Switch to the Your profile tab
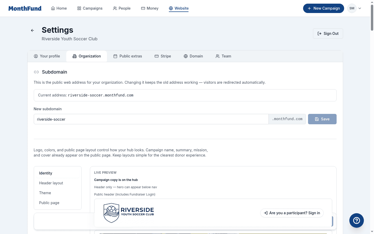The height and width of the screenshot is (234, 374). [47, 56]
